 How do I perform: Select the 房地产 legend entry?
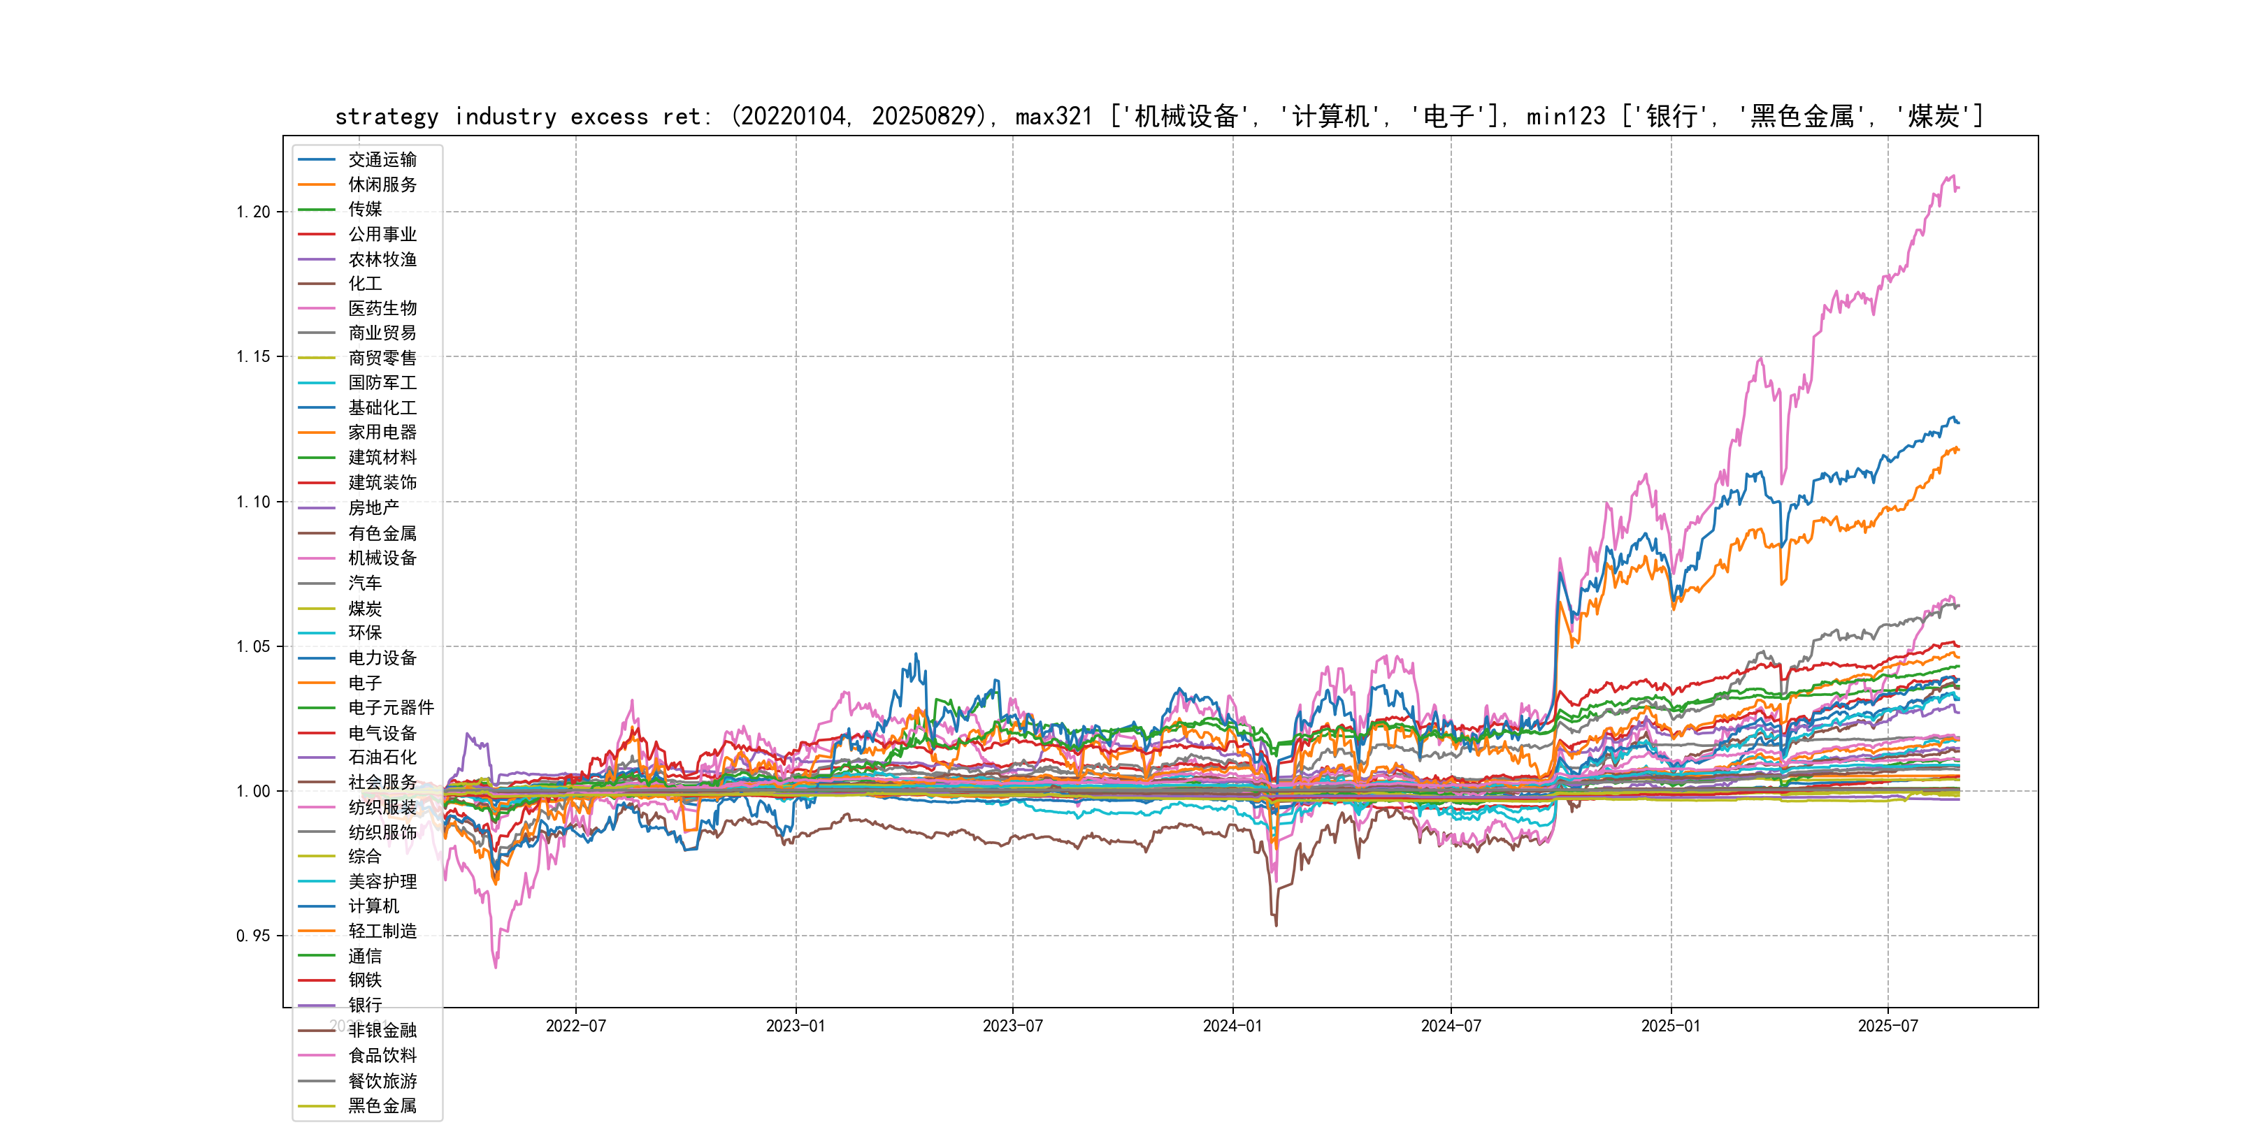pyautogui.click(x=373, y=508)
